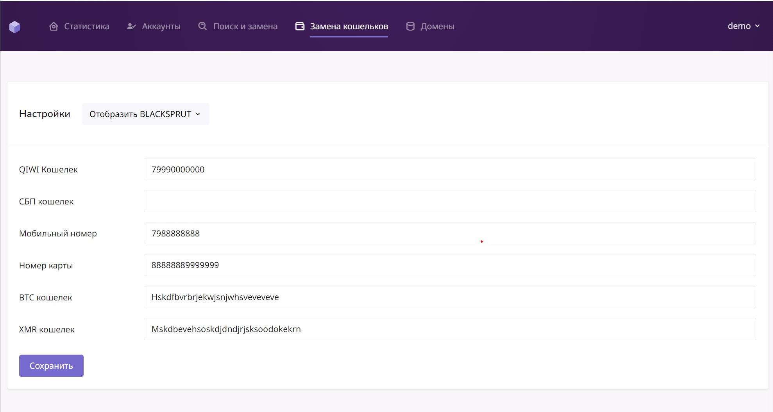Select the Замена кошельков tab label
Screen dimensions: 773x412
click(349, 26)
